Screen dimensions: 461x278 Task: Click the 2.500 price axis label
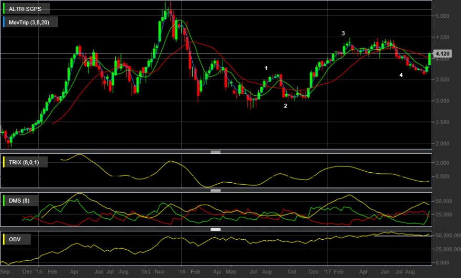tap(442, 123)
